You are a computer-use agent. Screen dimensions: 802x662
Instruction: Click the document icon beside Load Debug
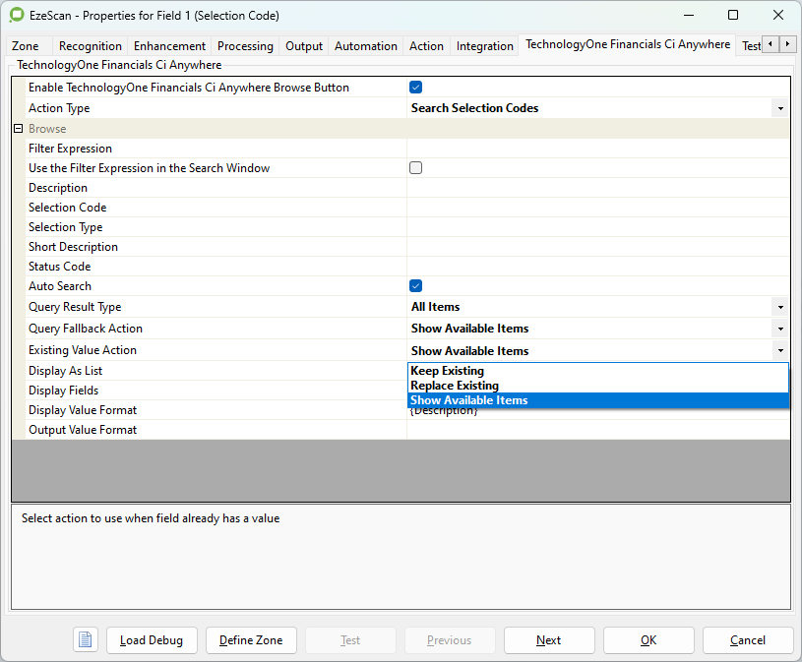[x=86, y=640]
